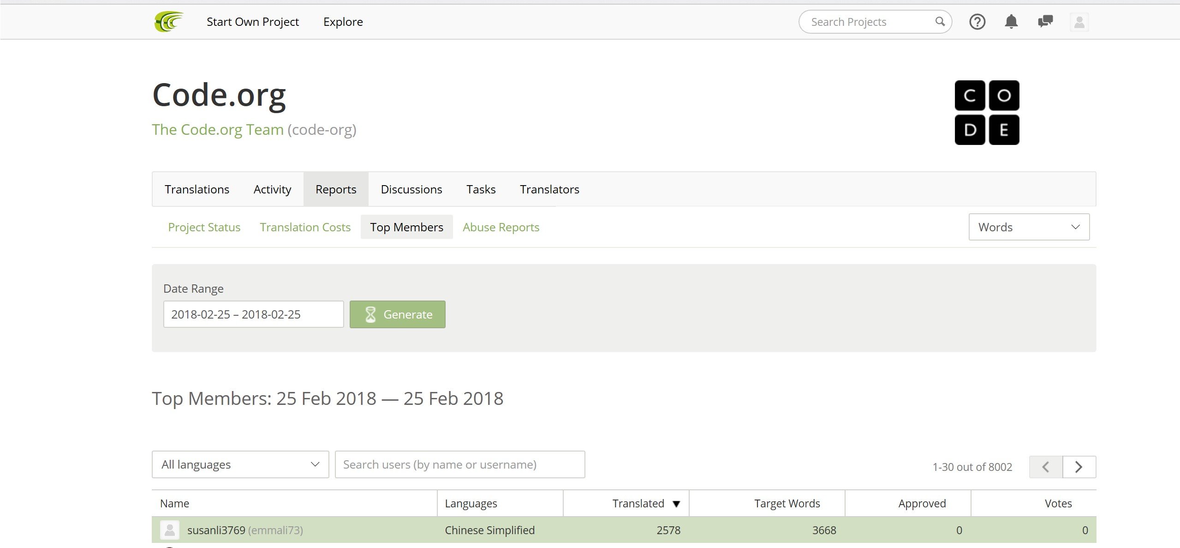The height and width of the screenshot is (548, 1180).
Task: Open The Code.org Team link
Action: point(218,130)
